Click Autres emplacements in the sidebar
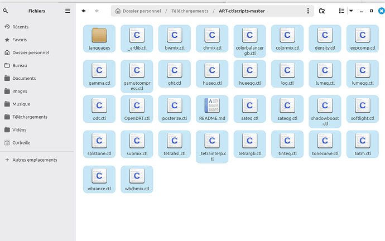Screen dimensions: 385x241 click(x=35, y=160)
